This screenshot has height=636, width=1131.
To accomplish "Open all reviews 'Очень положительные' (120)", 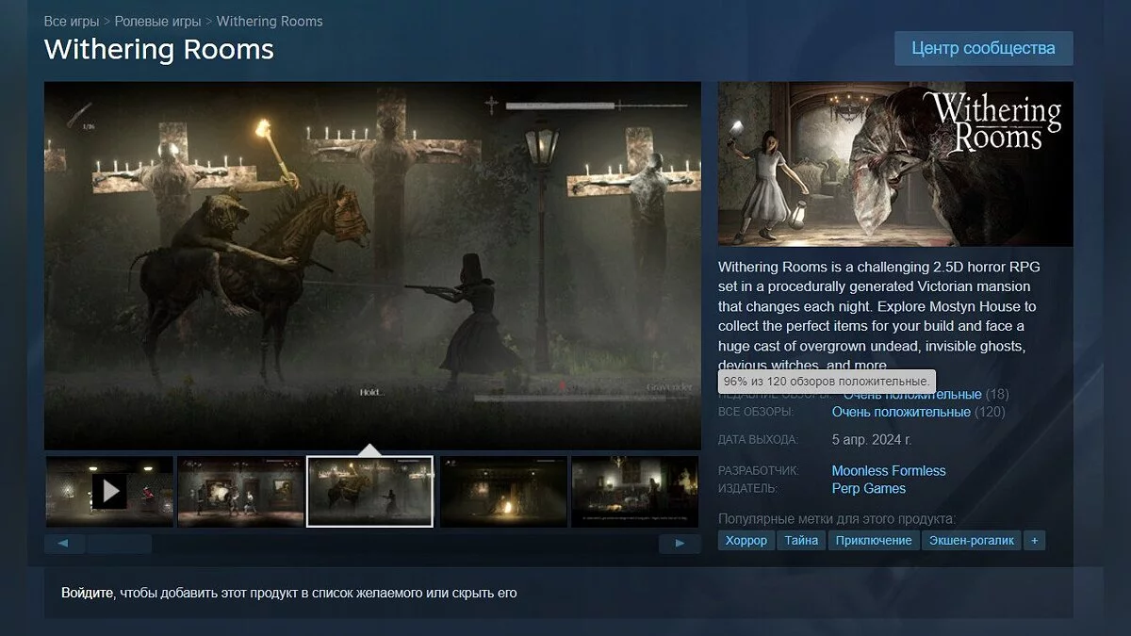I will point(901,412).
